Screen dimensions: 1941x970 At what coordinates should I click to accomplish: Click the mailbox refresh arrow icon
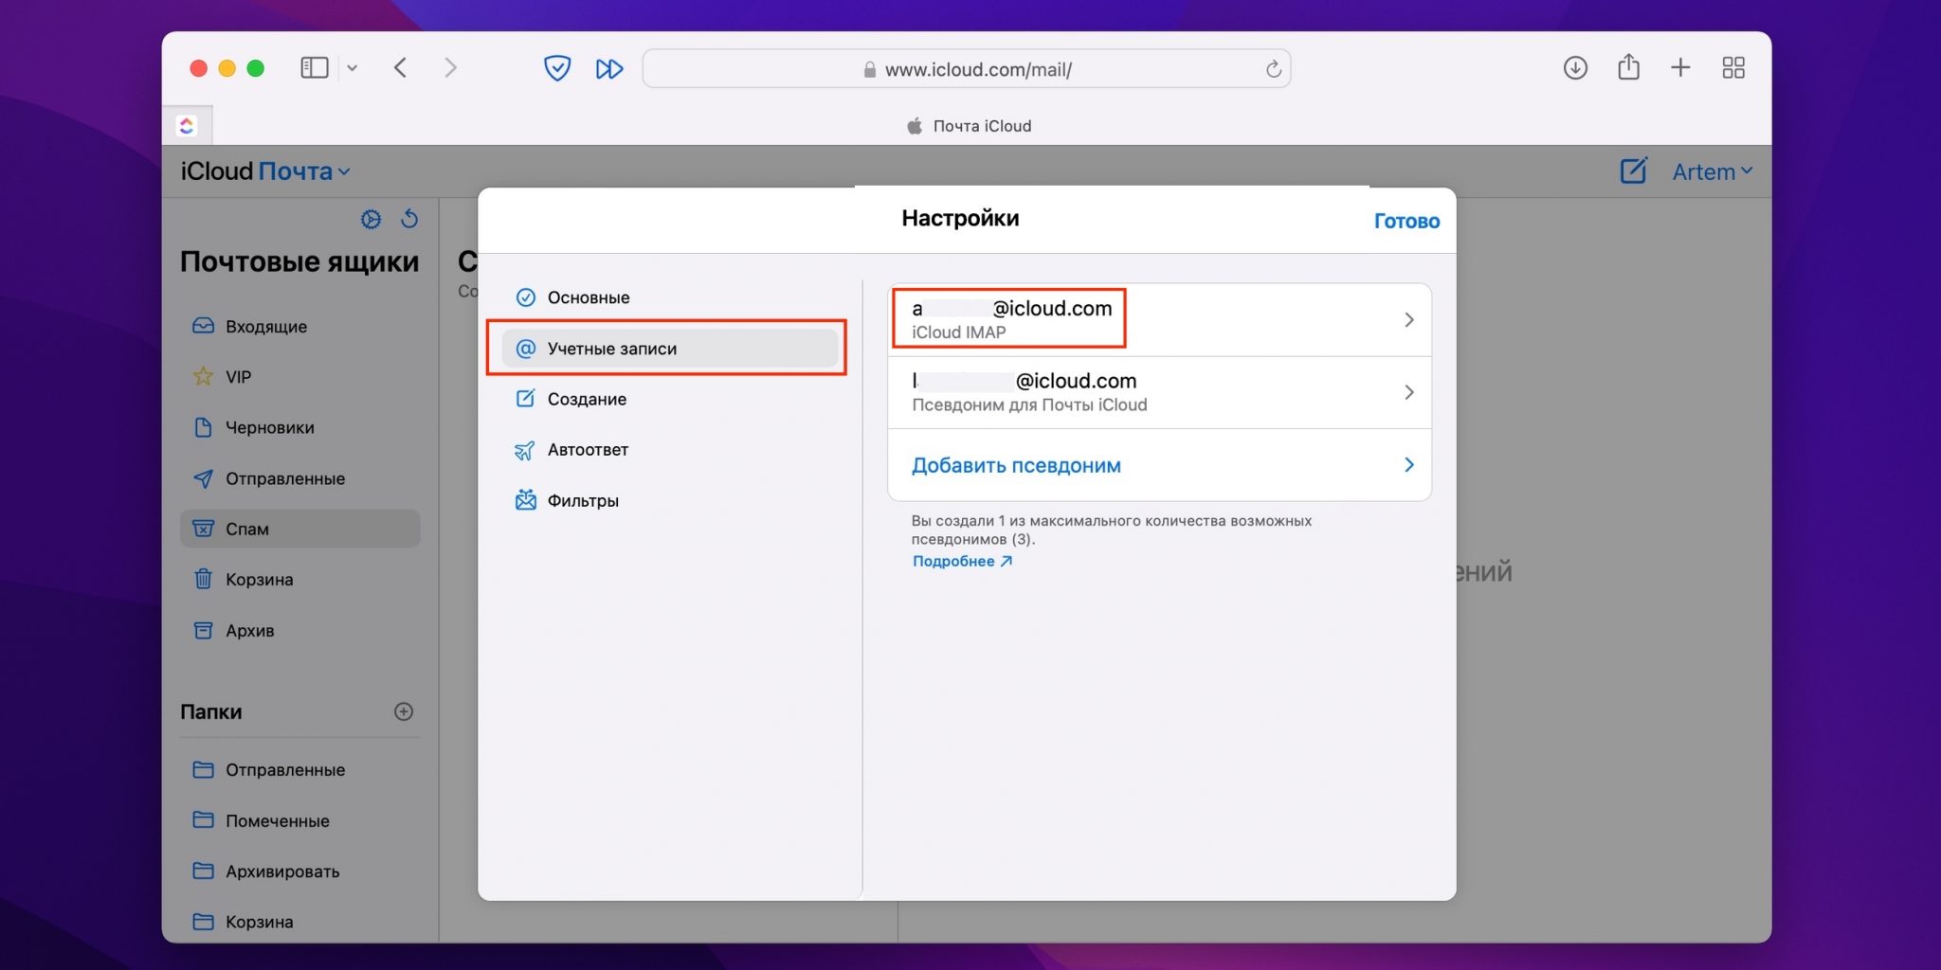409,219
